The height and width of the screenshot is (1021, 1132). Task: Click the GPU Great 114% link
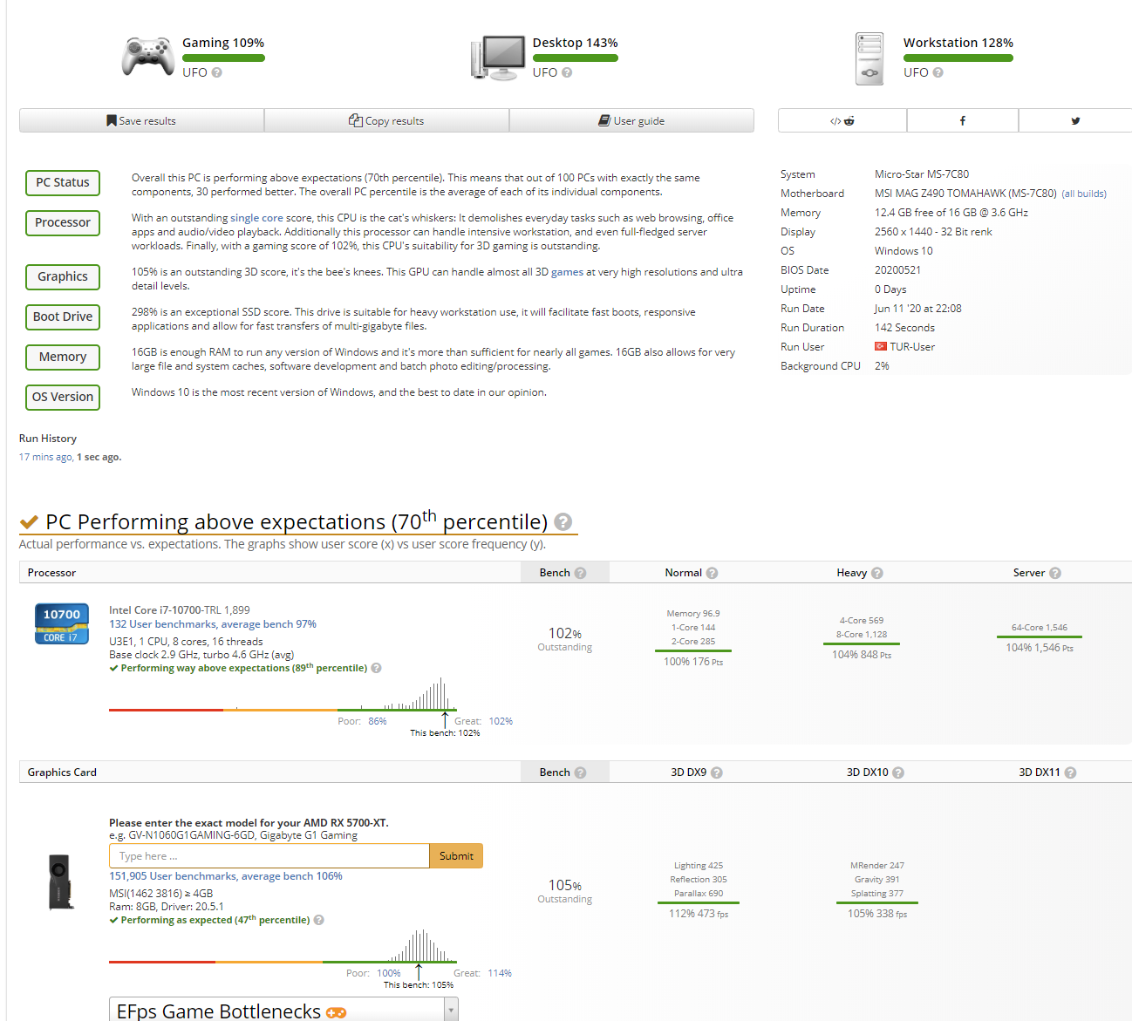pos(500,973)
